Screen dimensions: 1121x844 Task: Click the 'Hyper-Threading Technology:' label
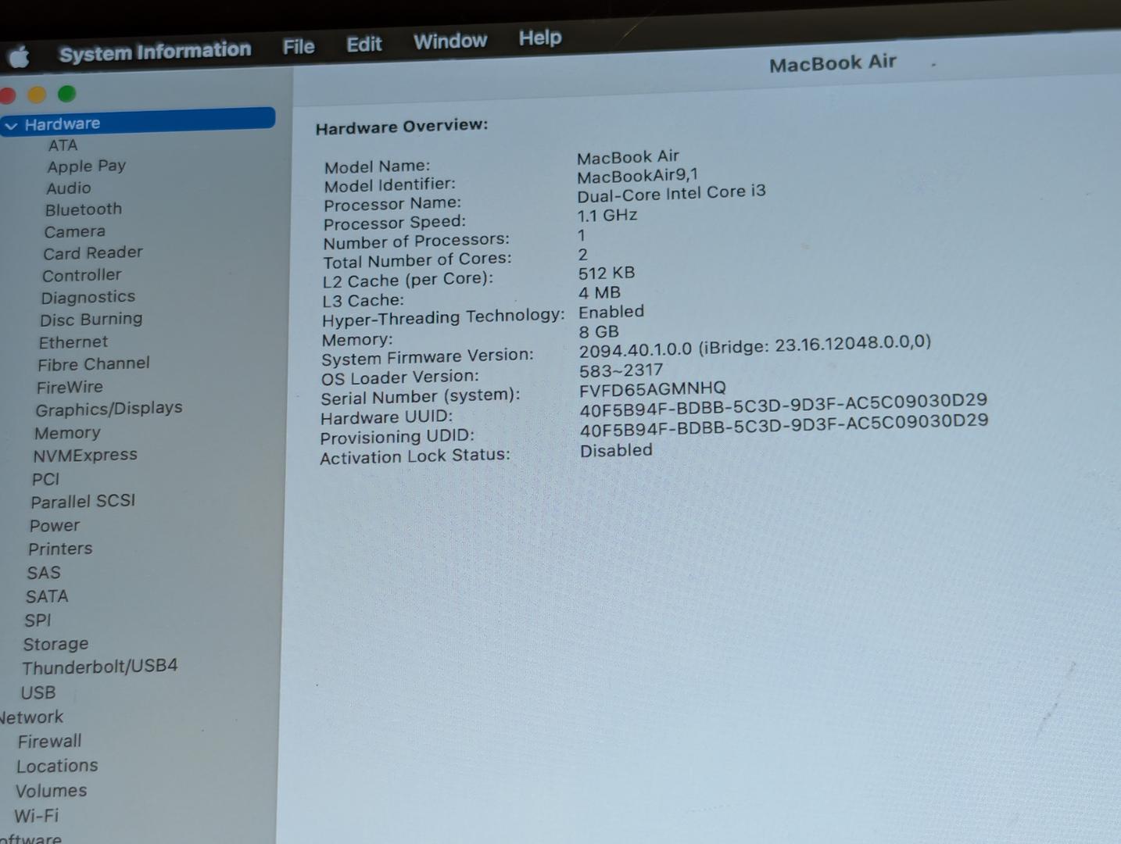point(443,316)
